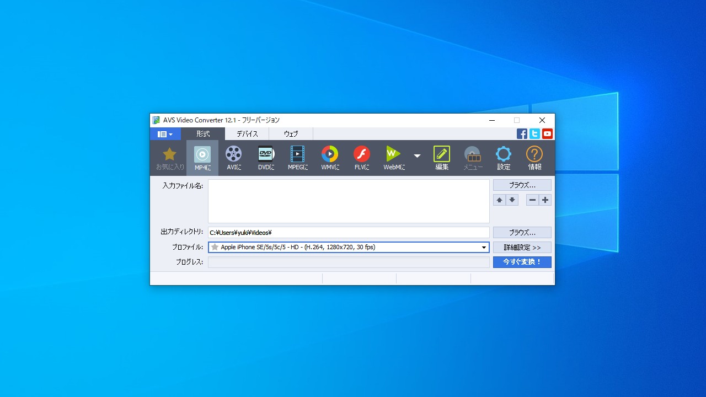
Task: Open the メニュー disc menu icon
Action: click(473, 158)
